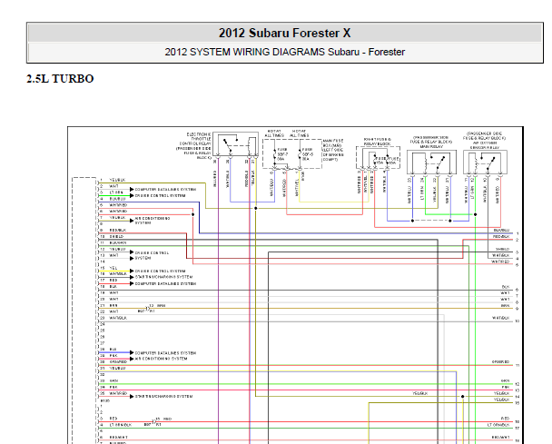Click Computer Data Lines System beside pin 17 RED
The height and width of the screenshot is (444, 552).
[165, 283]
